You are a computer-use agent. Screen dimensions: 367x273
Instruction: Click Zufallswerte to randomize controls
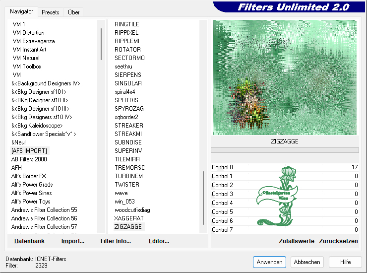tap(296, 241)
